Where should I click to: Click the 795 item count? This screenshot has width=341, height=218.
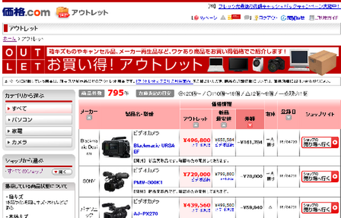click(116, 93)
